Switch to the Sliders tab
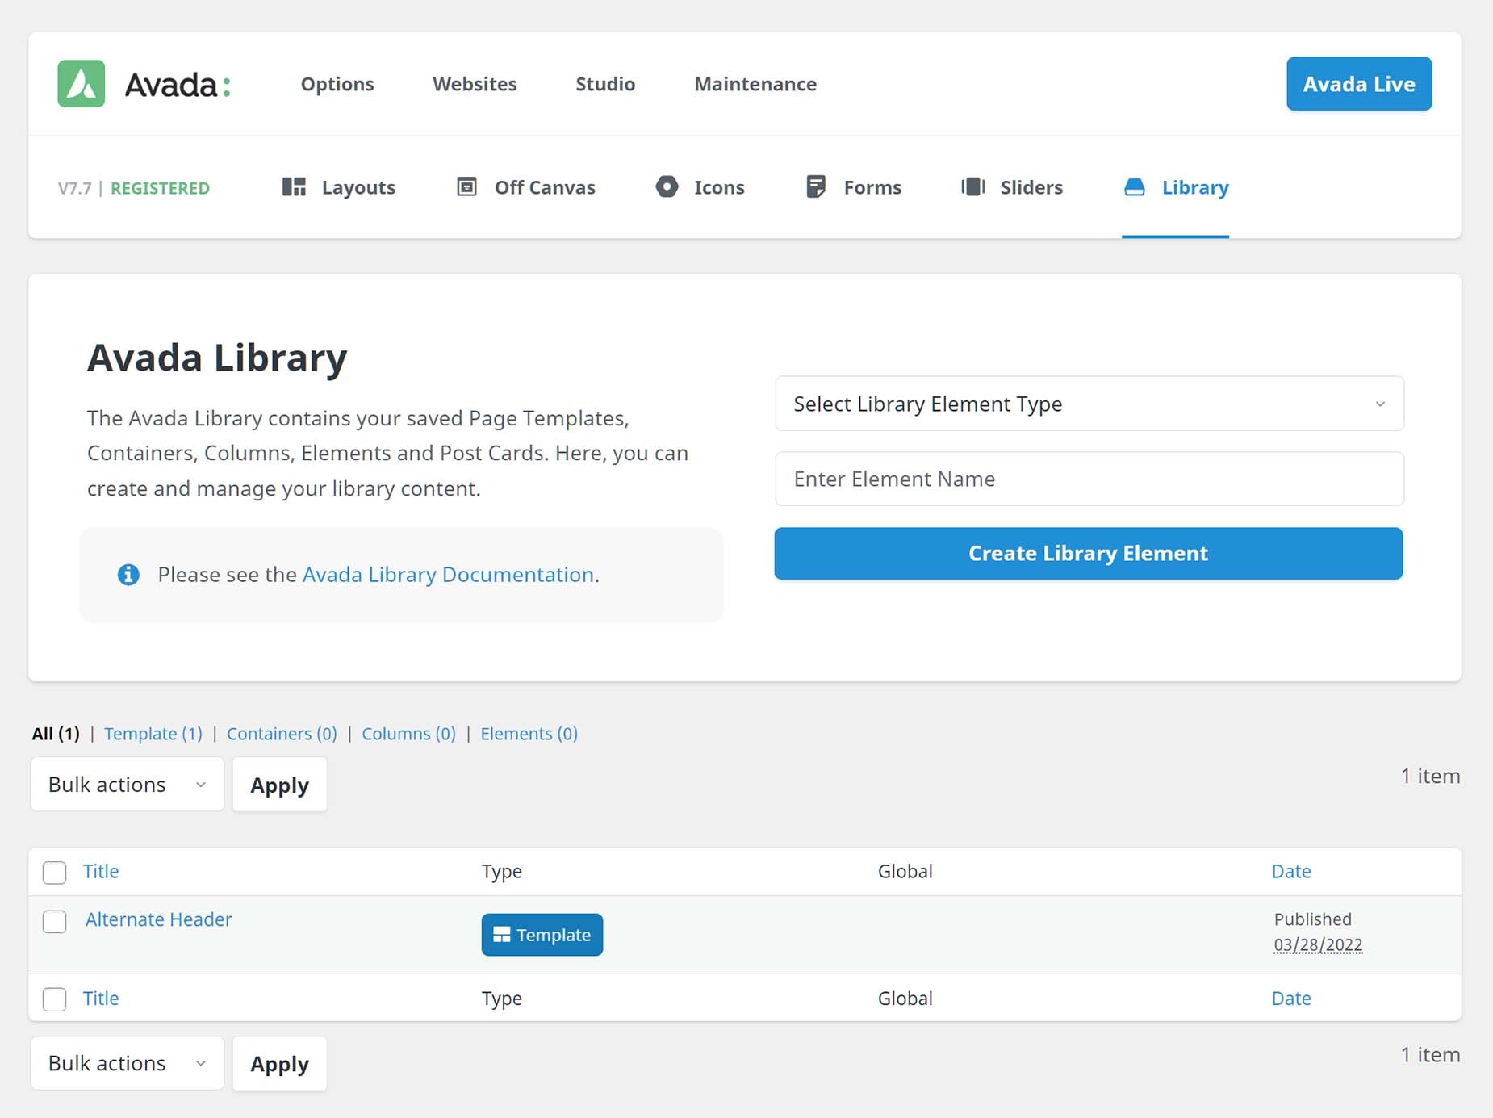Screen dimensions: 1493x1118 1012,187
